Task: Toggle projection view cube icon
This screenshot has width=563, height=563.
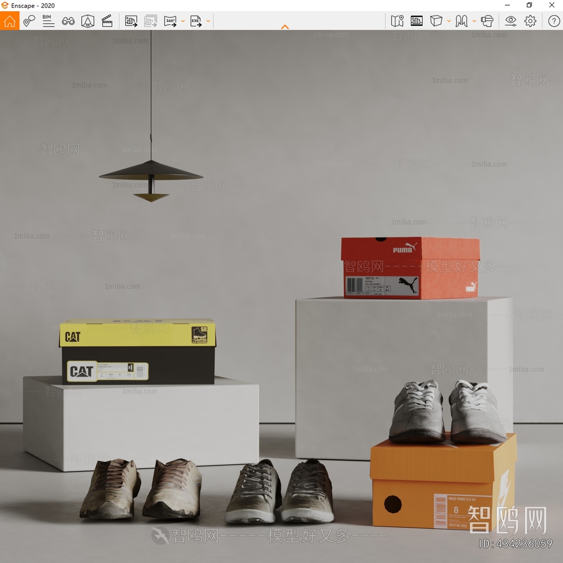Action: coord(436,21)
